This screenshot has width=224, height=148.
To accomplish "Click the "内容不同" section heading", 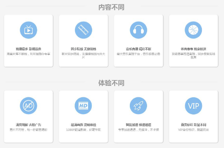I will [111, 7].
